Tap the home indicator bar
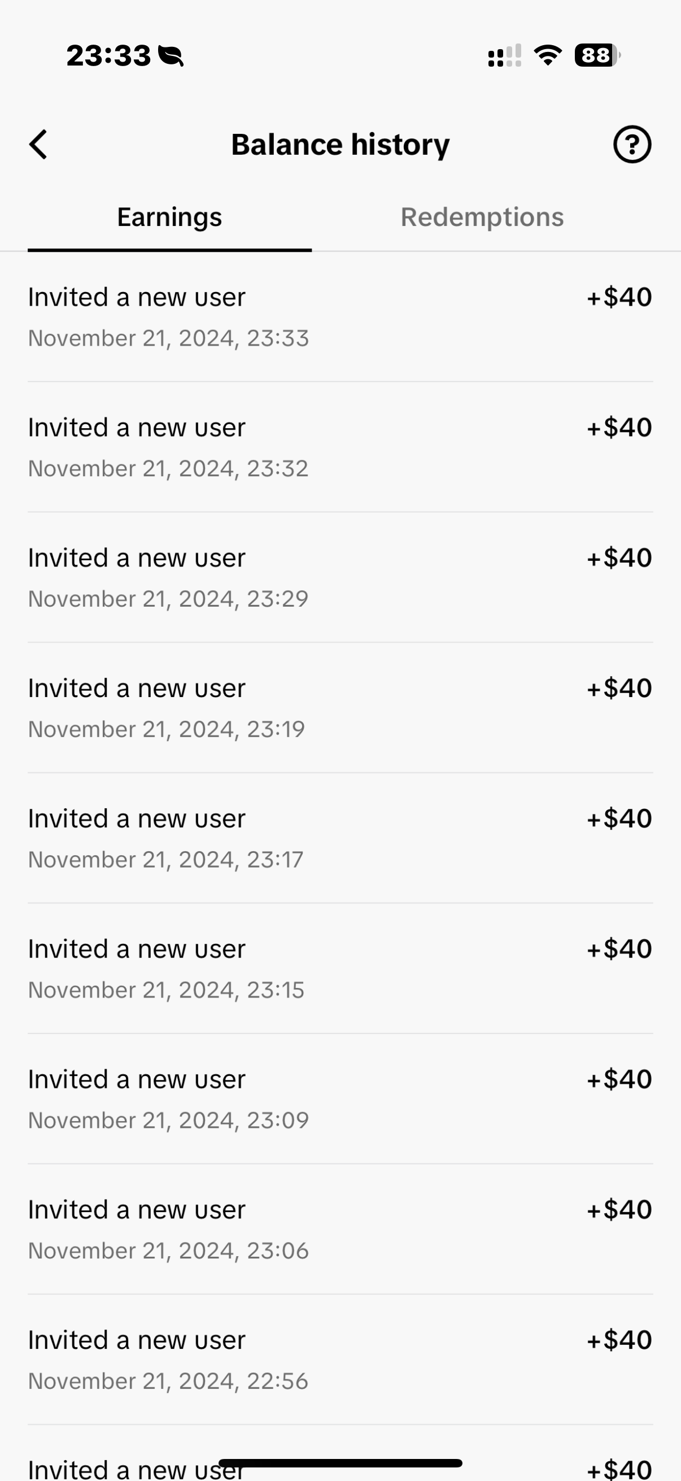Viewport: 681px width, 1481px height. (x=340, y=1463)
